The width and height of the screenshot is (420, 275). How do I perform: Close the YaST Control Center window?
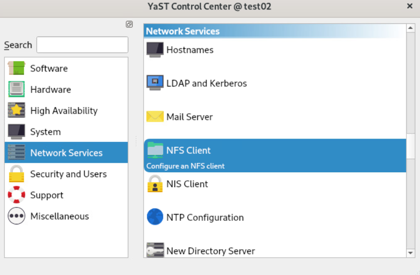click(410, 6)
